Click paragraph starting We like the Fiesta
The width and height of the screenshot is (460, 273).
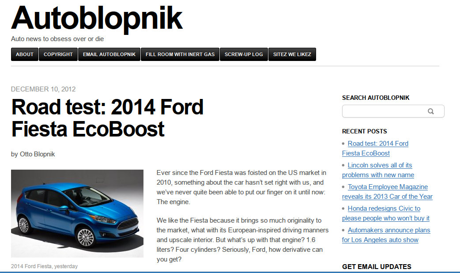[x=243, y=240]
